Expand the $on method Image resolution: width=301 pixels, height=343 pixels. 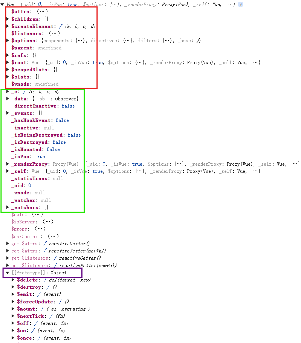[13, 330]
